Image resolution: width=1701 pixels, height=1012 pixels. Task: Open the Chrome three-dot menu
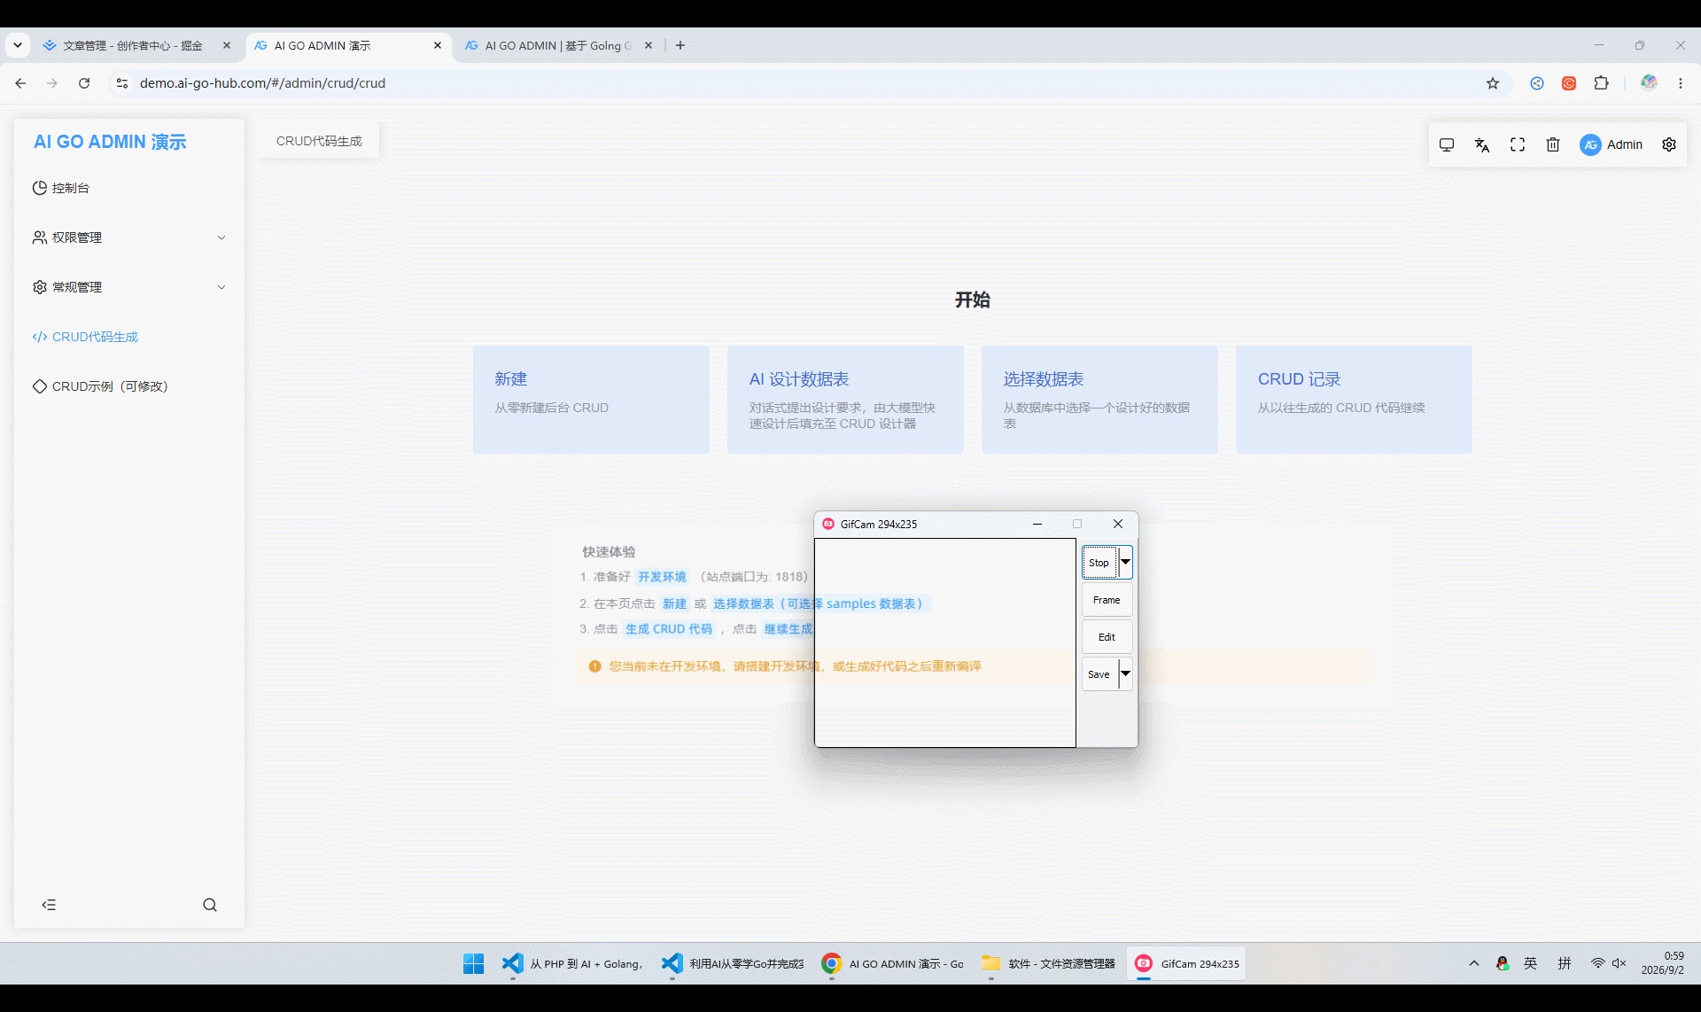[1681, 83]
